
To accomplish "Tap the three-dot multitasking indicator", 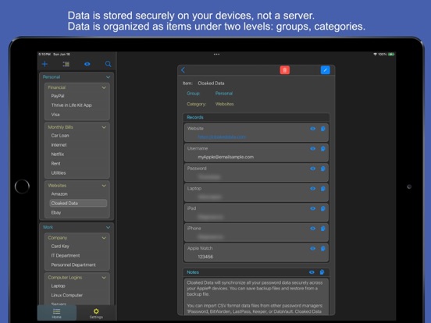I will (x=216, y=55).
